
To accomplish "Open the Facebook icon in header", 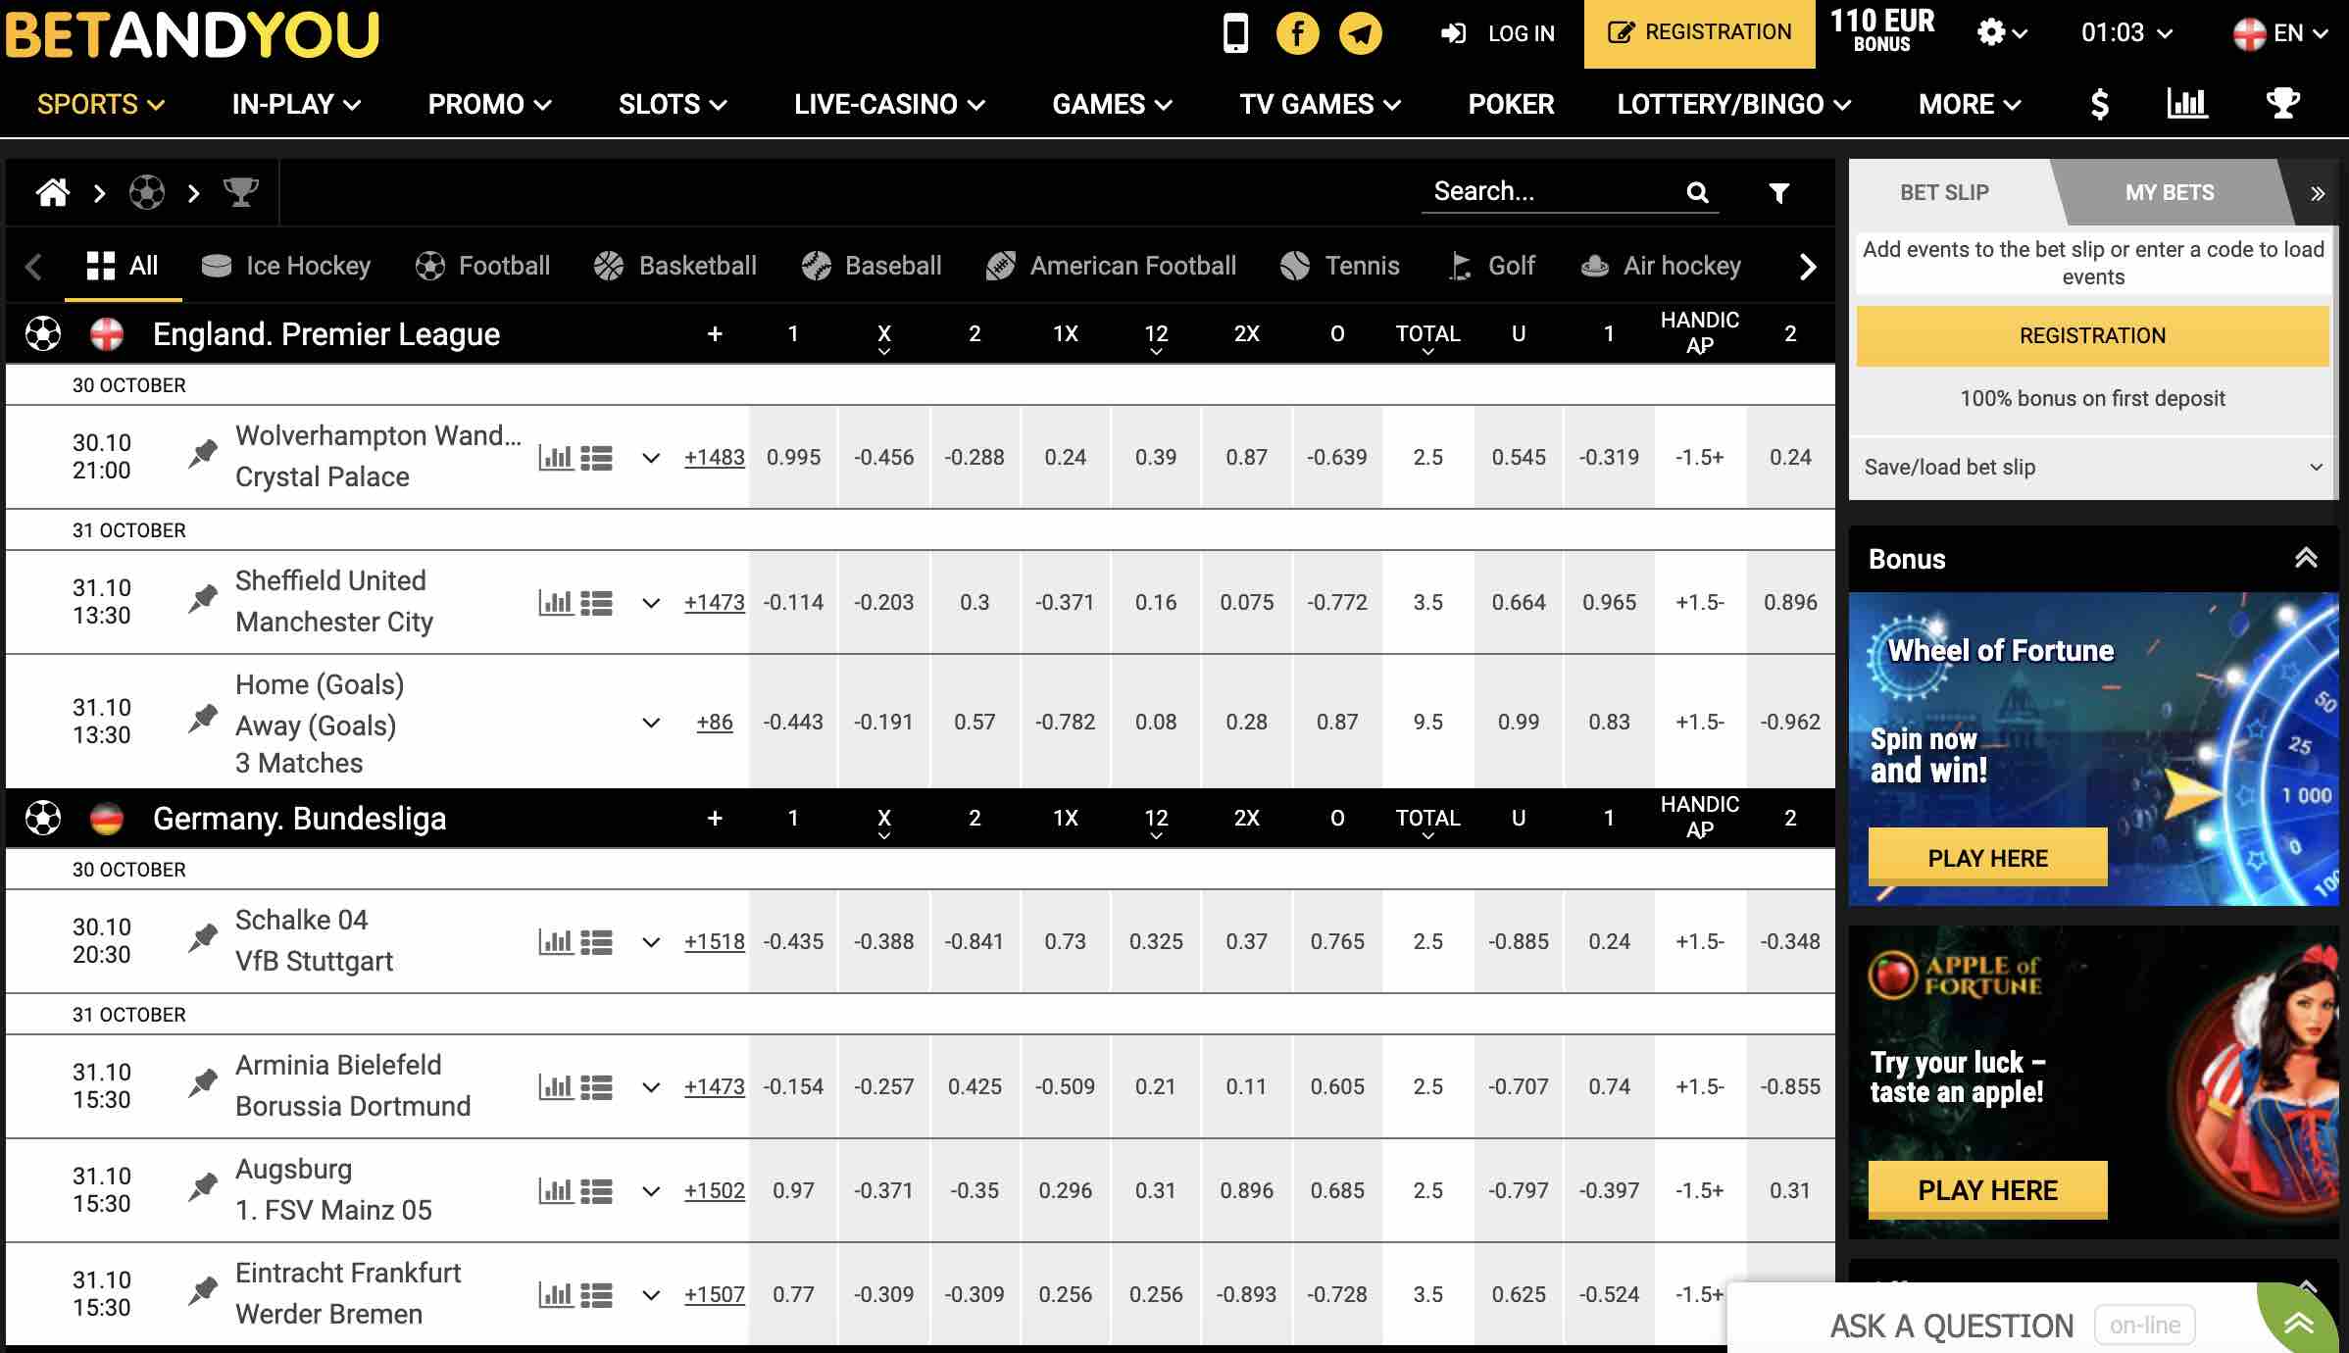I will (1297, 33).
